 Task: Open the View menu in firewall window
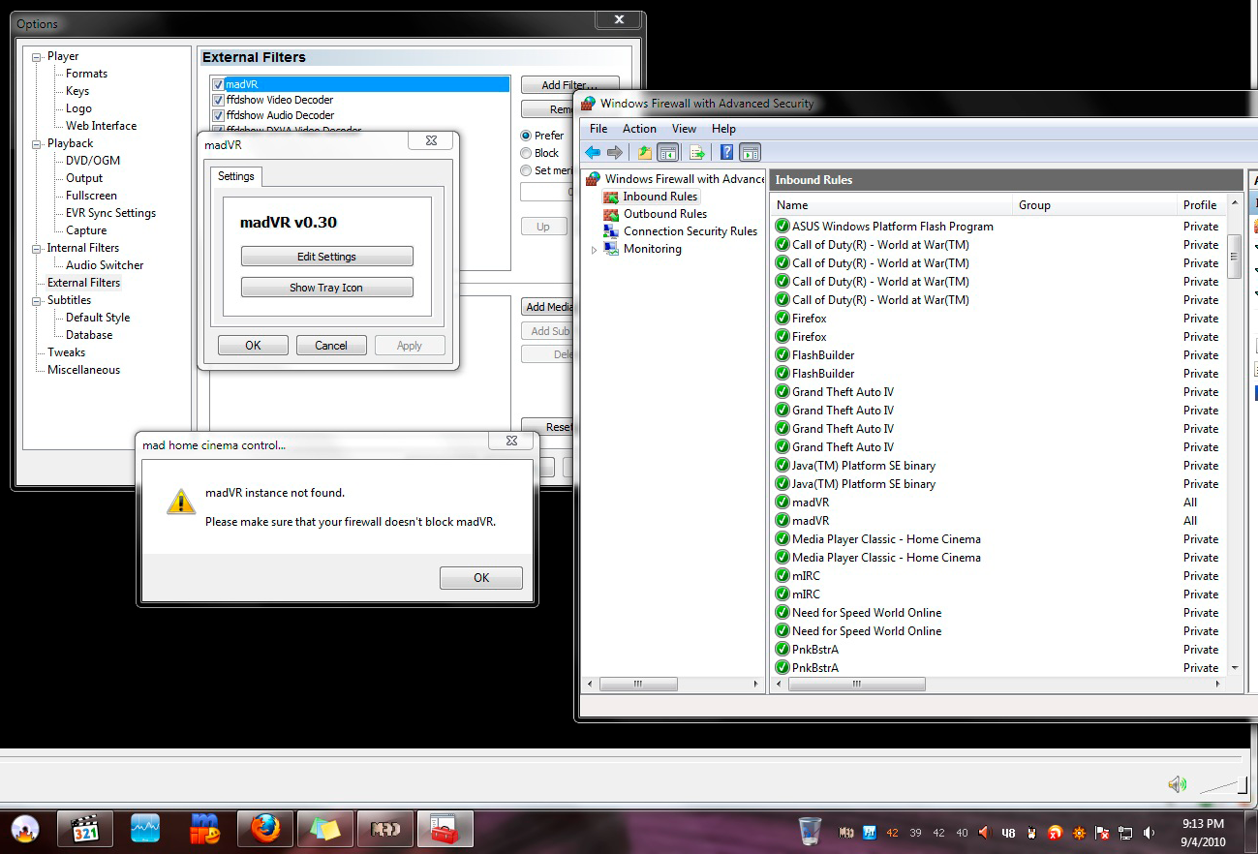(x=684, y=129)
